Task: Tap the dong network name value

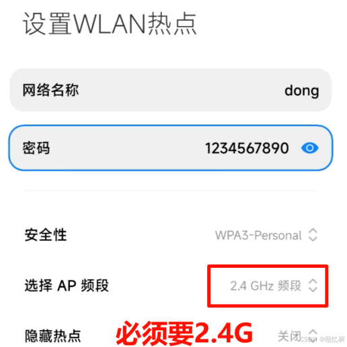Action: pos(302,91)
